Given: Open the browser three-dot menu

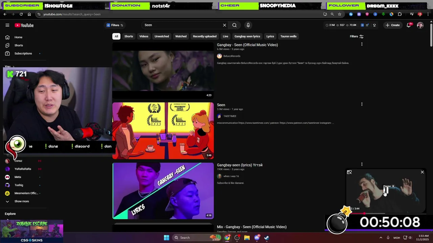Looking at the screenshot, I should [x=428, y=14].
